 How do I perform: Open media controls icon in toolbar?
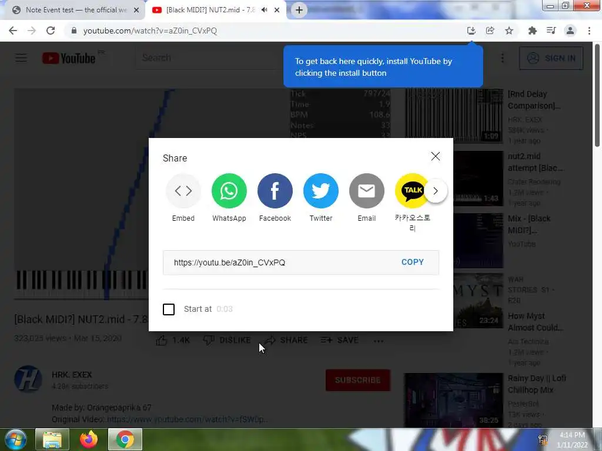click(551, 31)
